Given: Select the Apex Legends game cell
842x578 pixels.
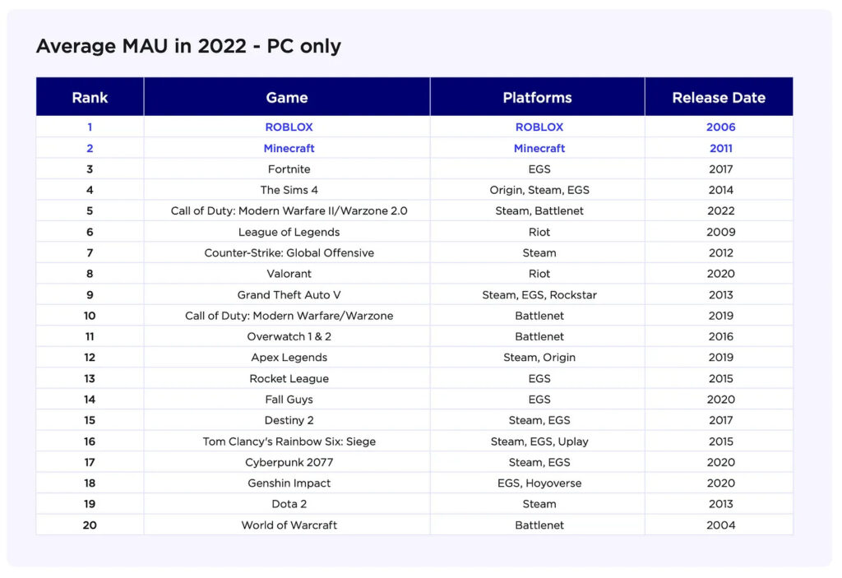Looking at the screenshot, I should 289,358.
